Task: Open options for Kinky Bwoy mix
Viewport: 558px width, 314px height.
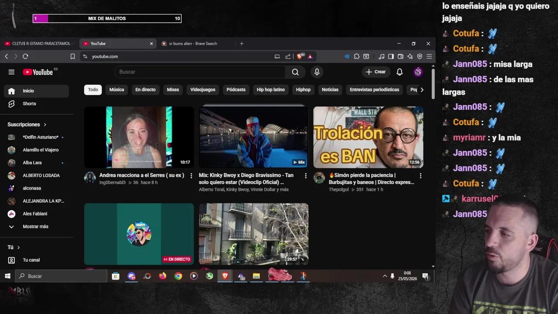Action: (x=306, y=176)
